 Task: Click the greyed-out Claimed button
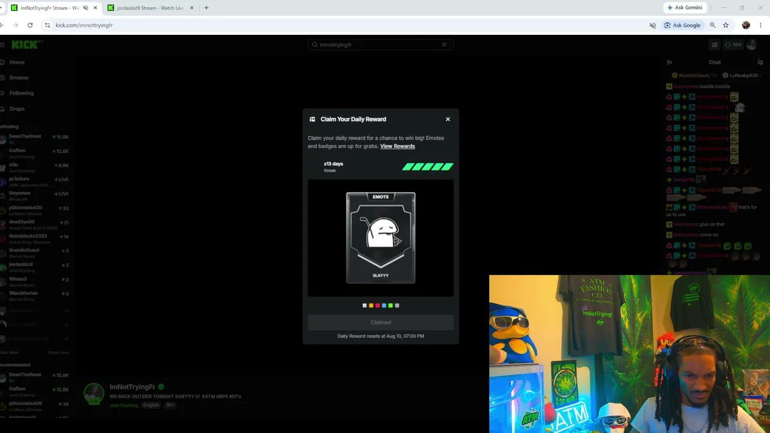pos(381,322)
